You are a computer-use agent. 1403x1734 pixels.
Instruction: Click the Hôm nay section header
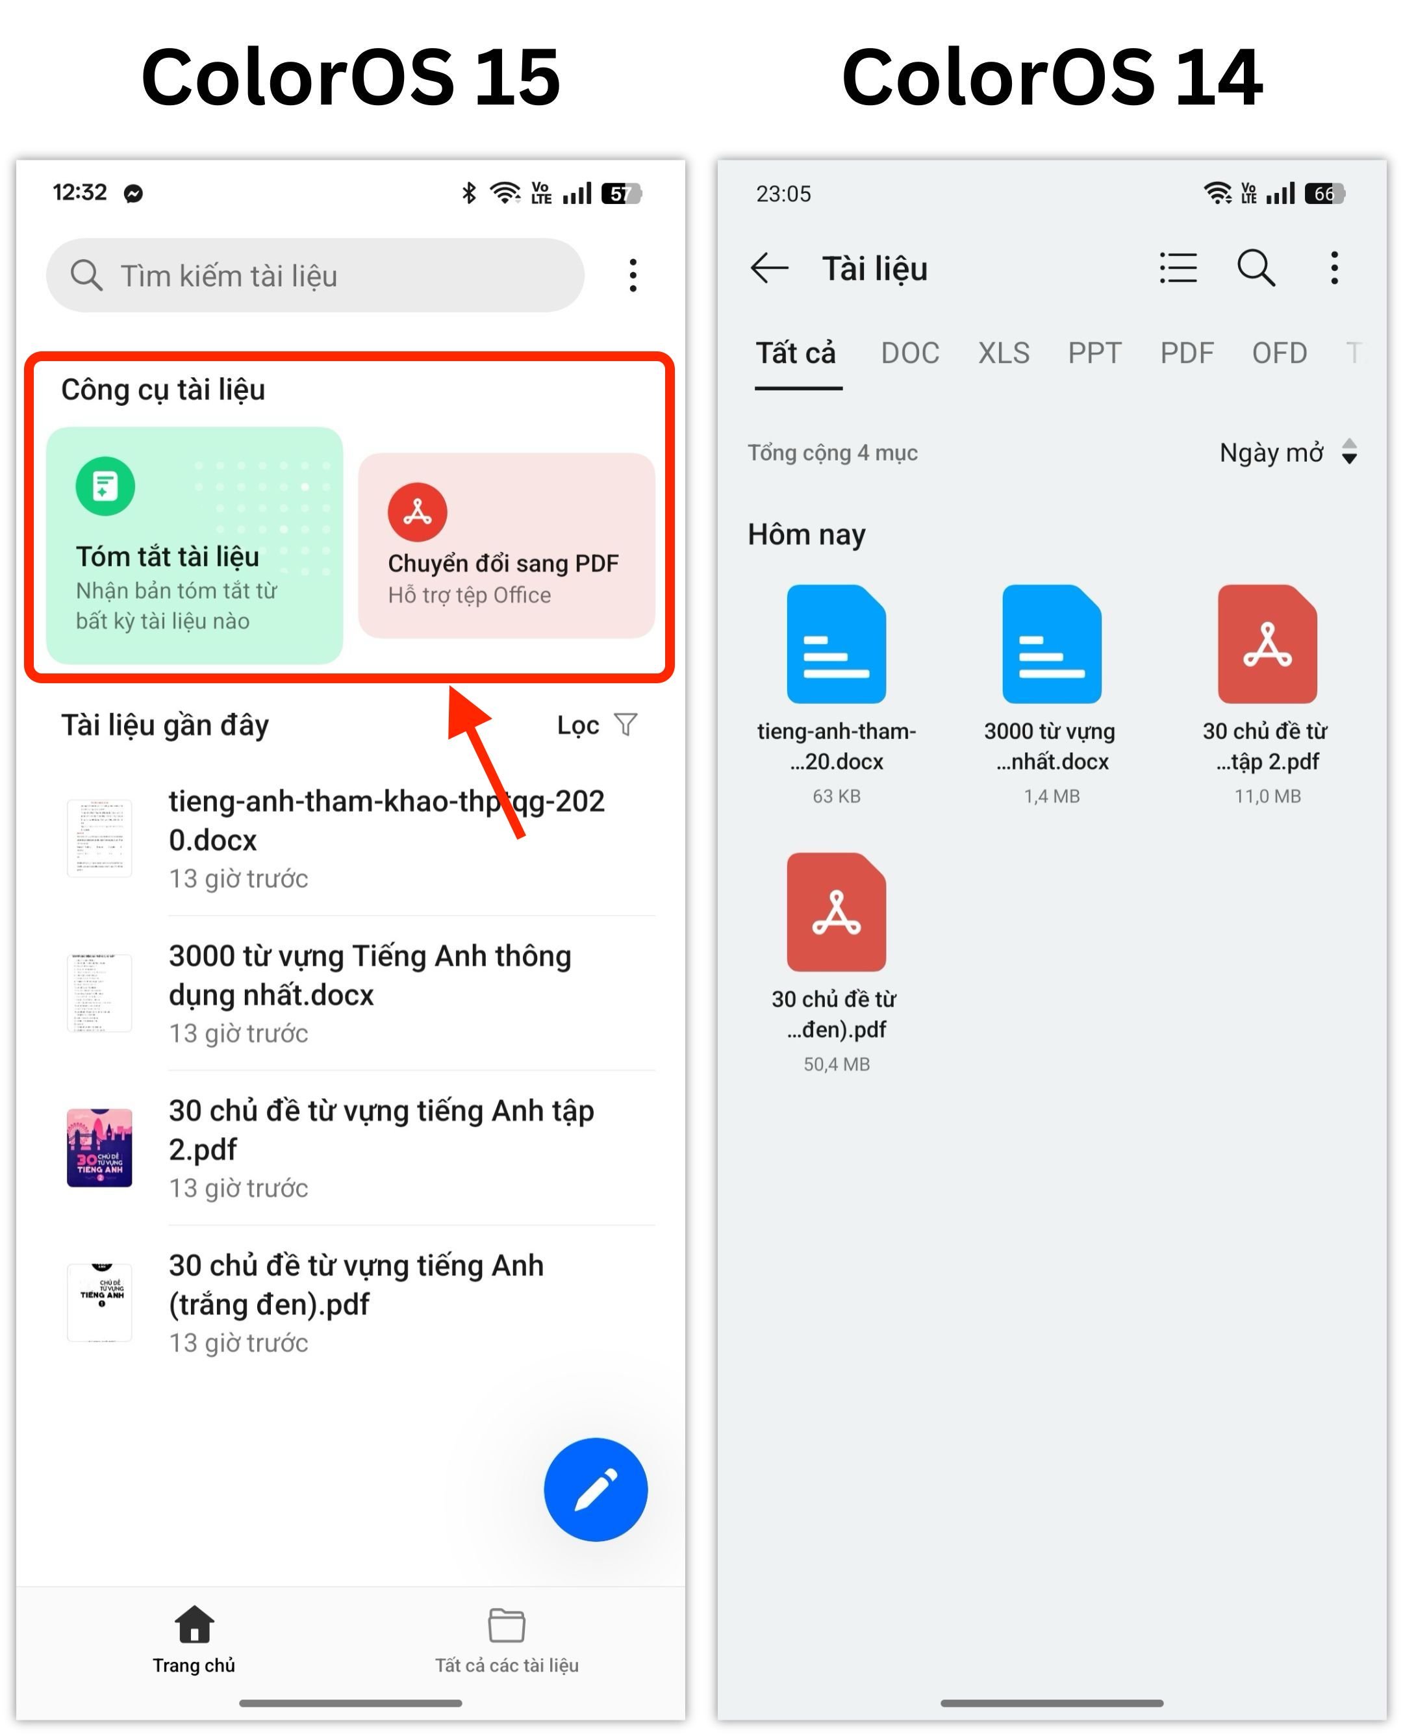pyautogui.click(x=807, y=535)
